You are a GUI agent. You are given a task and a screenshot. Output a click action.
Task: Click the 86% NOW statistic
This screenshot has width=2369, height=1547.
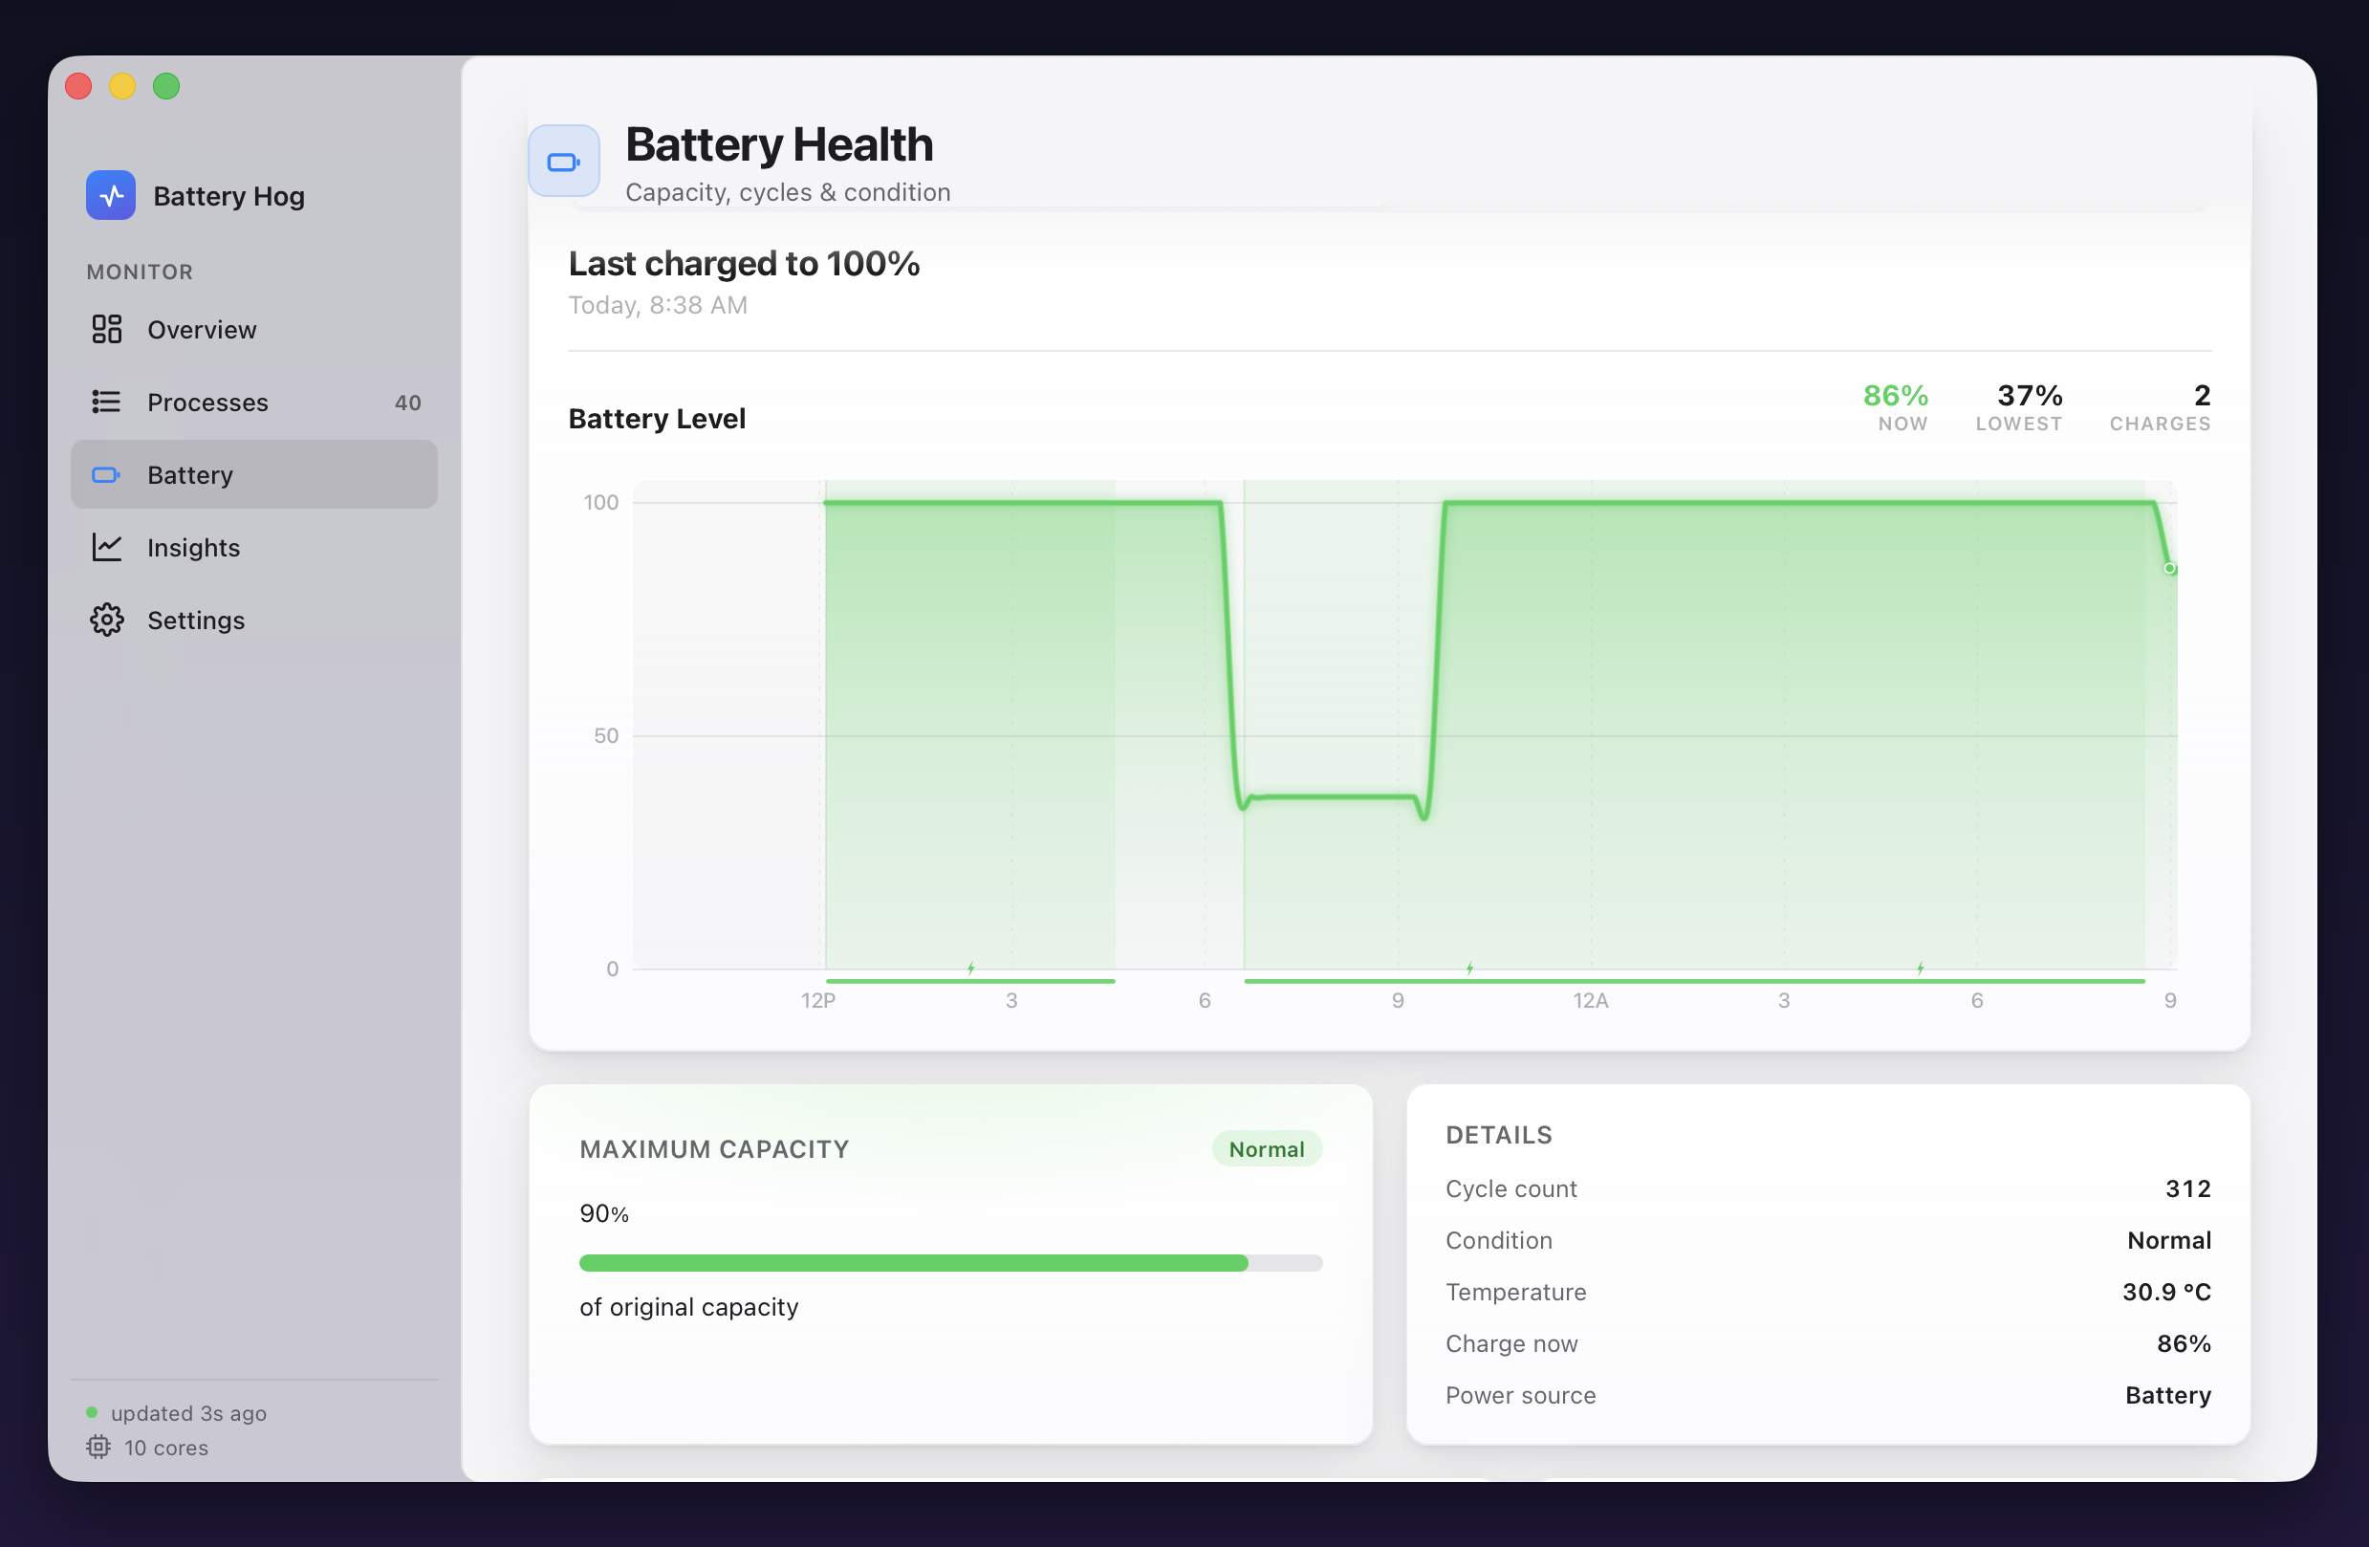[1895, 407]
